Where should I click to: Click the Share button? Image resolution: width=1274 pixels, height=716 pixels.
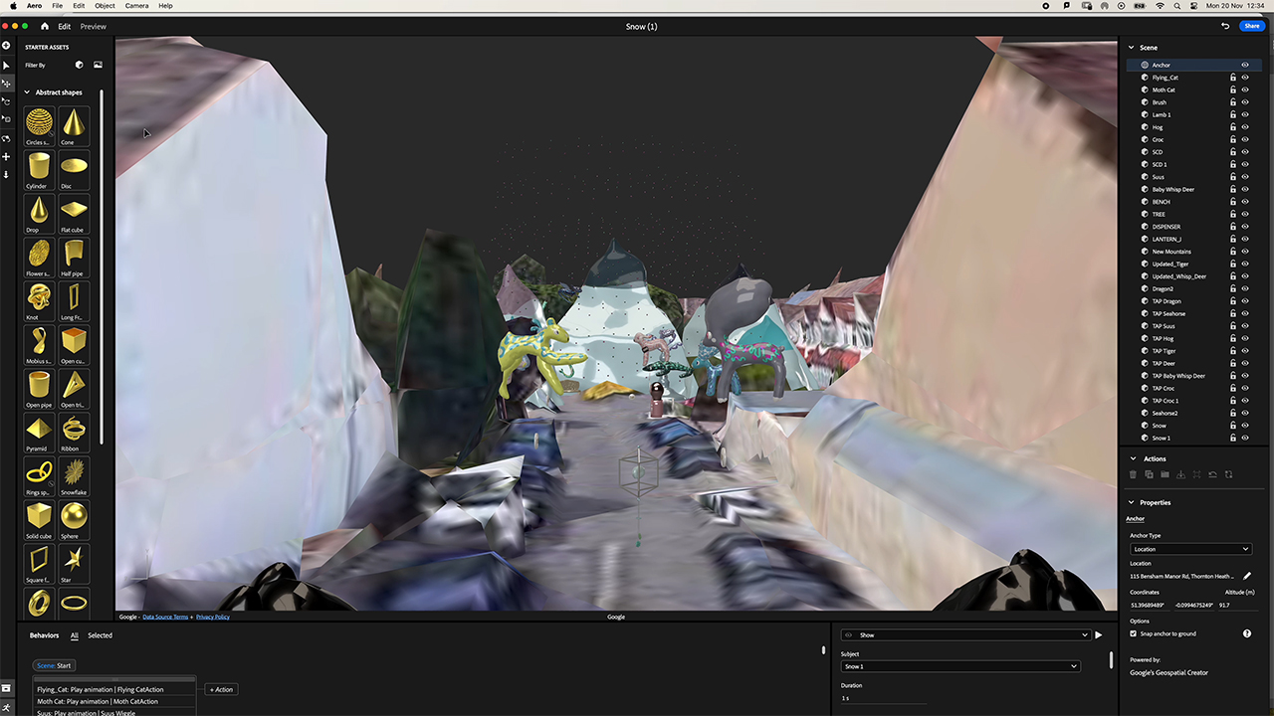point(1251,26)
